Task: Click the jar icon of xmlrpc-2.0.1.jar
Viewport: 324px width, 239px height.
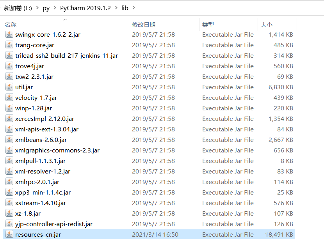Action: click(9, 182)
